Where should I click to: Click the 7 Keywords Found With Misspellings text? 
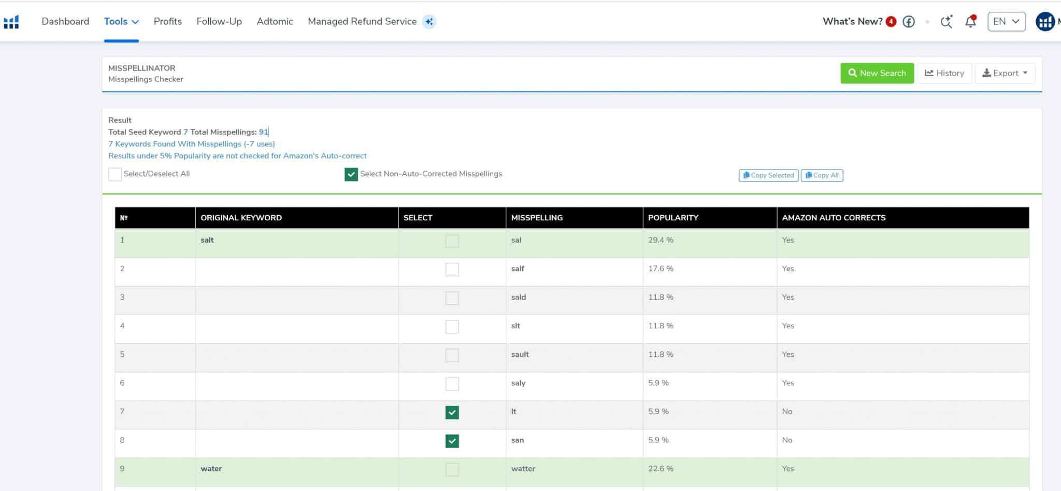click(x=192, y=144)
